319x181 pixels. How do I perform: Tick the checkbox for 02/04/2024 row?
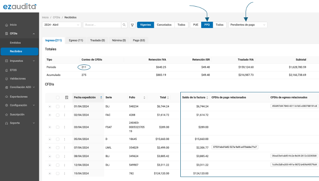point(58,115)
